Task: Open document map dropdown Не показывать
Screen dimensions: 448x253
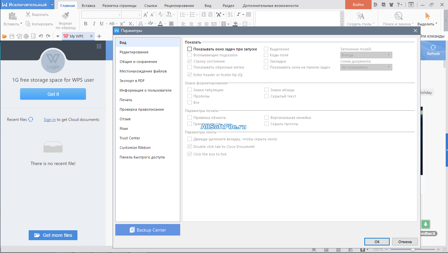Action: point(366,67)
